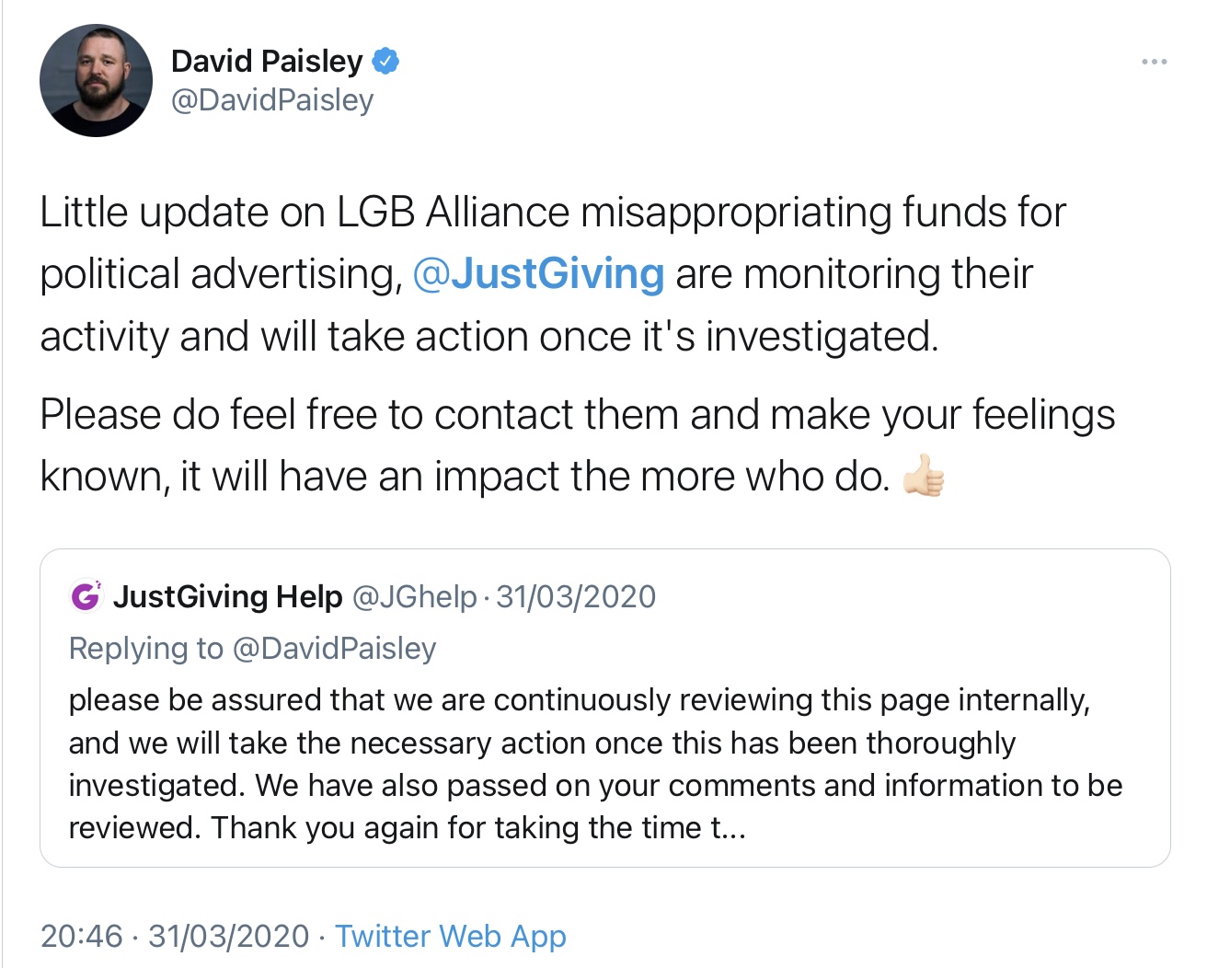Open the @DavidPaisley handle below the name
Viewport: 1207px width, 968px height.
click(x=272, y=99)
